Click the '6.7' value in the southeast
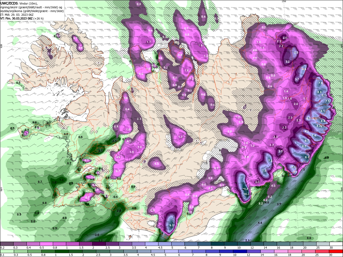 point(307,141)
